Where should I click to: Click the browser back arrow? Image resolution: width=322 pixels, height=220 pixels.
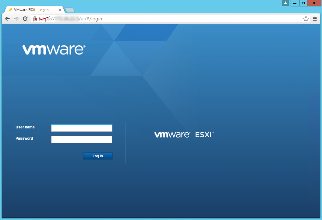click(x=8, y=19)
